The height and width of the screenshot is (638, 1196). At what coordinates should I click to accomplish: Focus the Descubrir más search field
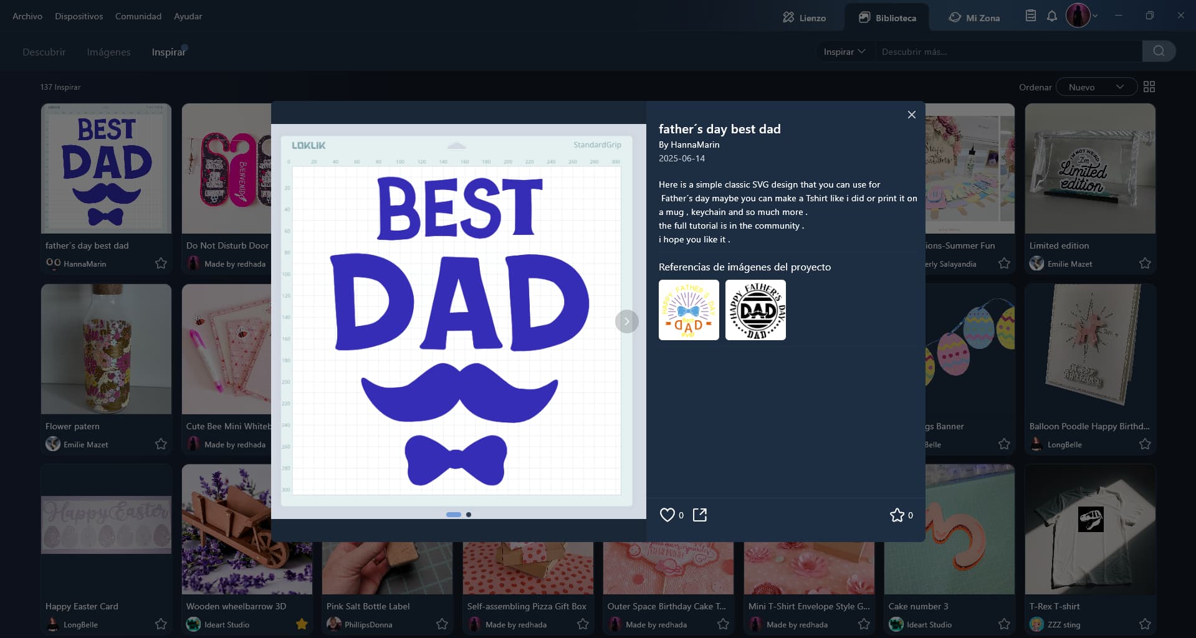click(1008, 51)
